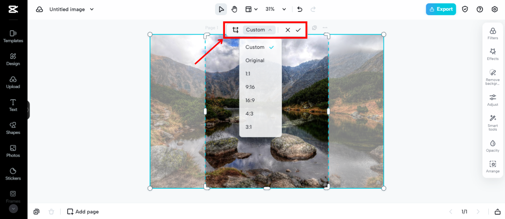Click the right middle crop handle
This screenshot has width=505, height=219.
(x=328, y=111)
